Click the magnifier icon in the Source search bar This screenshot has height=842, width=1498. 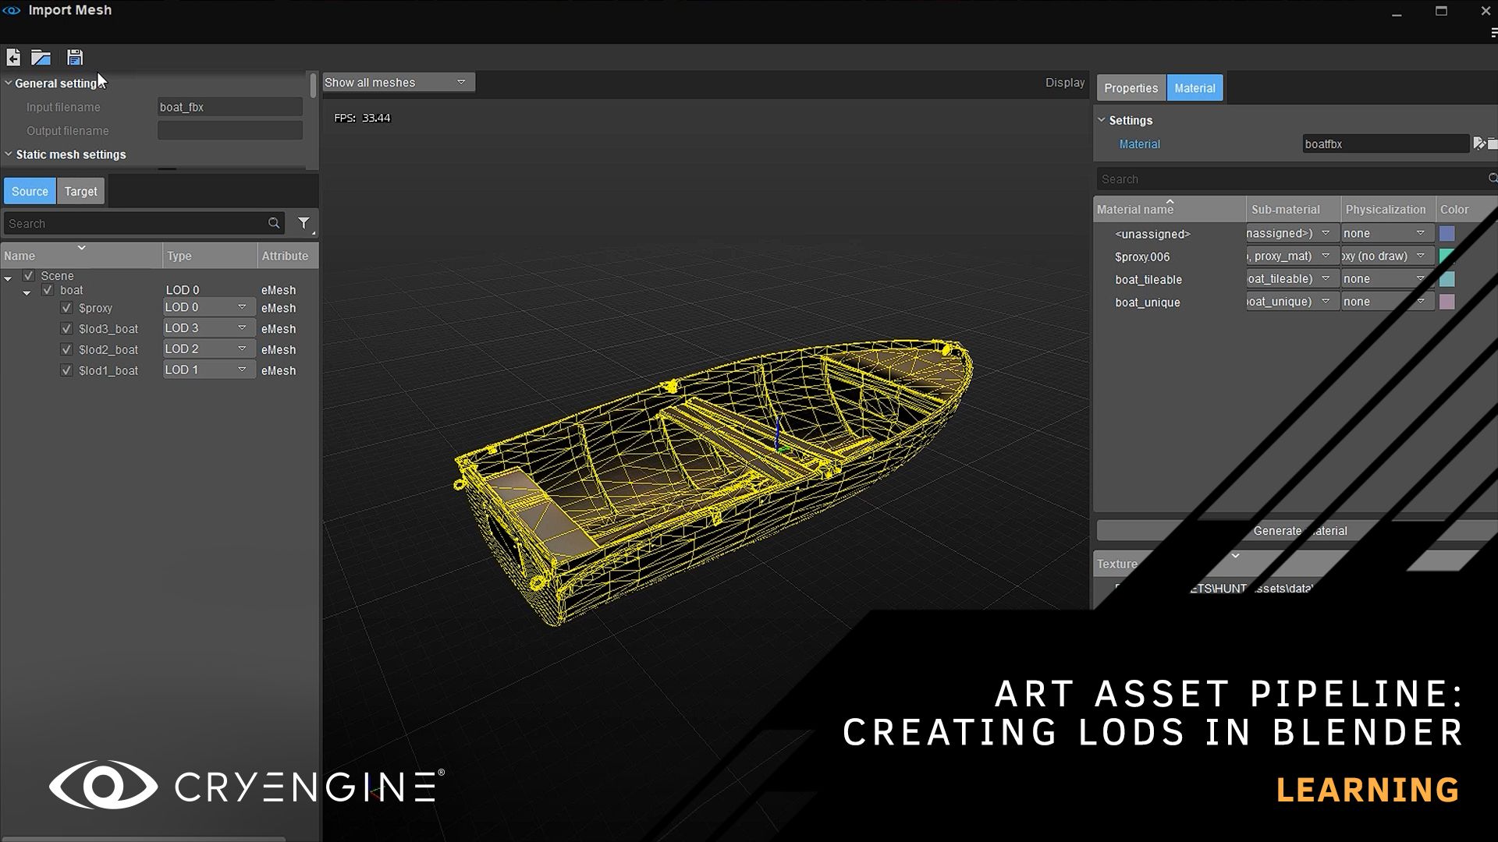pos(274,223)
